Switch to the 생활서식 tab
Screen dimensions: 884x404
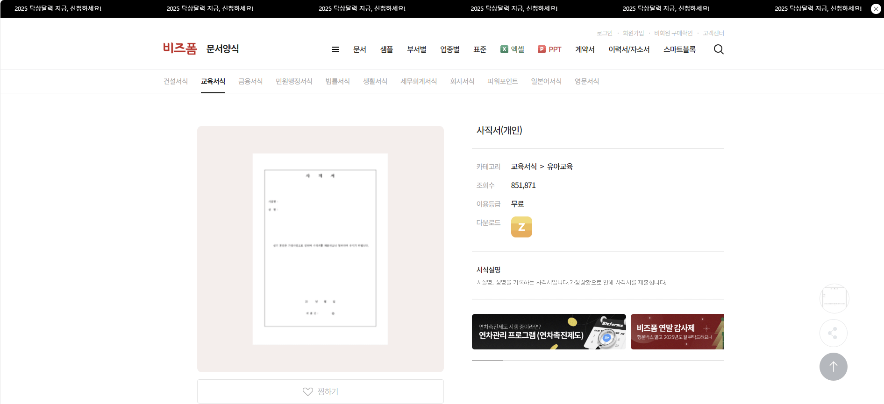pos(375,81)
